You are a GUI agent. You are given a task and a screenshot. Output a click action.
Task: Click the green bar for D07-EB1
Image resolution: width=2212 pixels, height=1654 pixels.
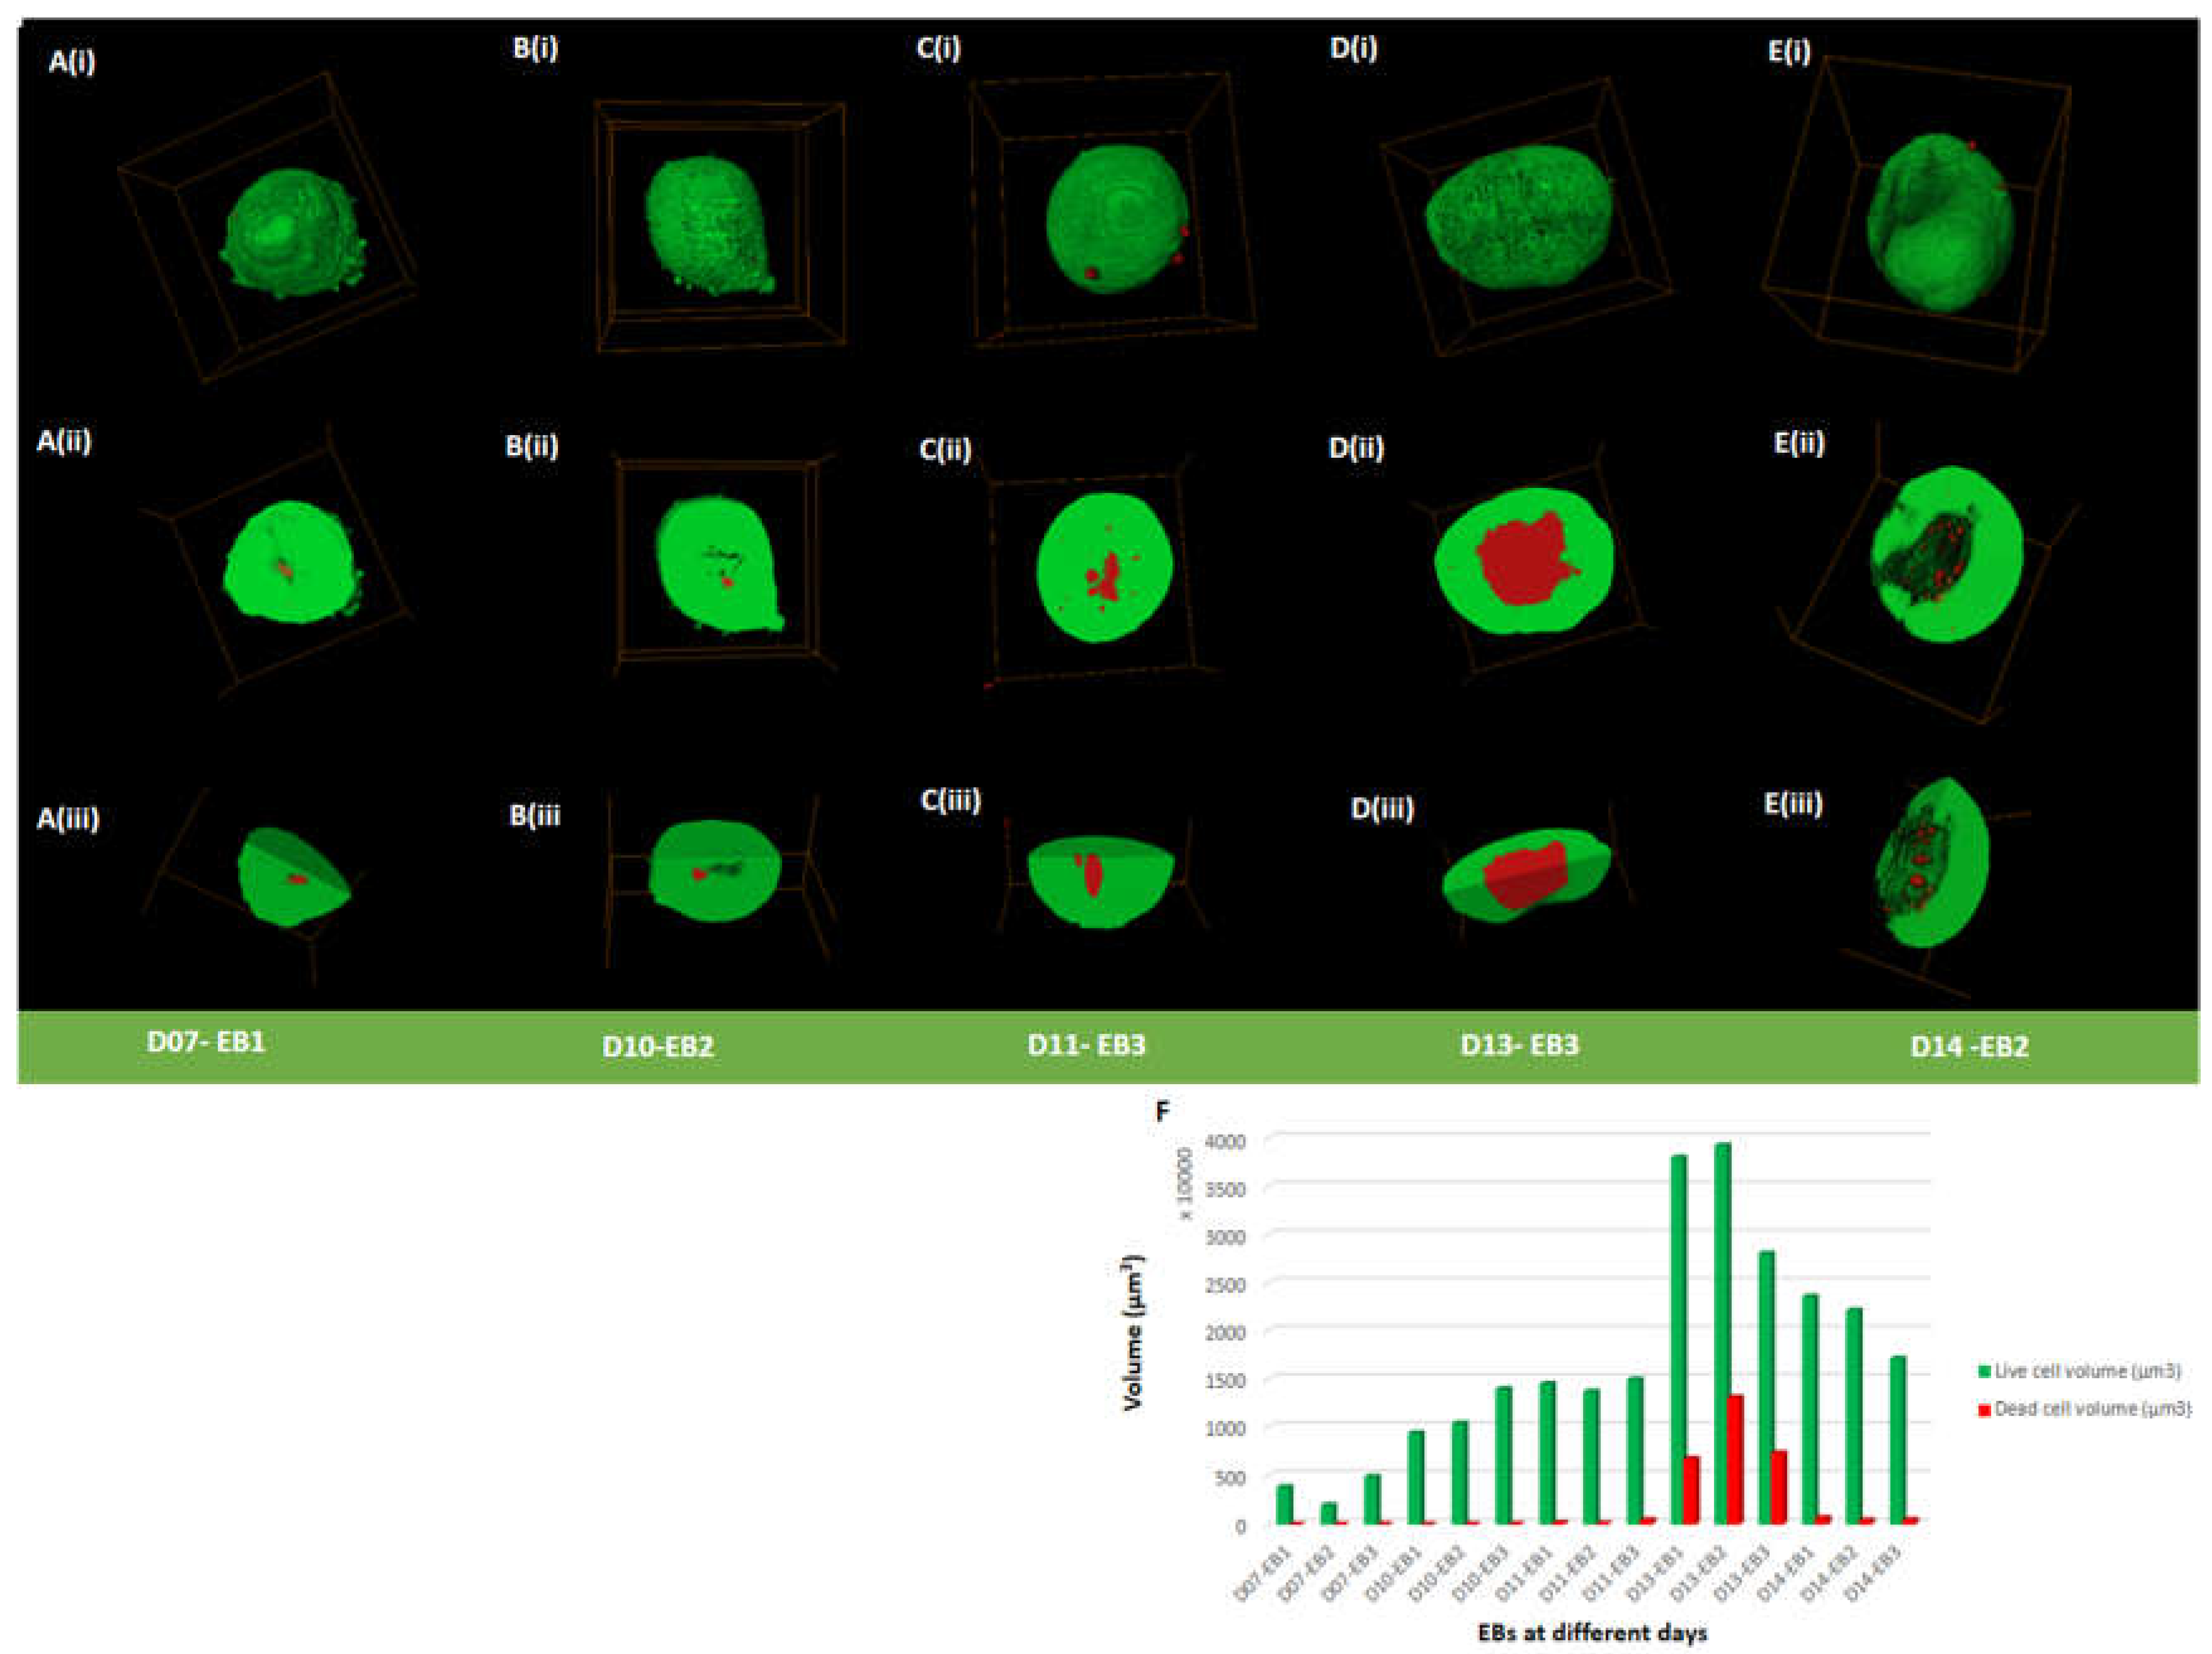[x=1284, y=1505]
